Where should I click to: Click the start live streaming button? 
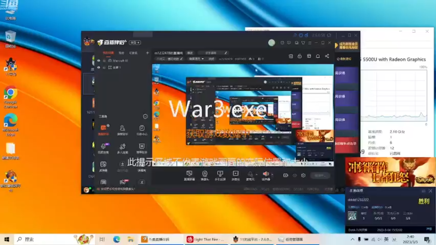pos(320,175)
